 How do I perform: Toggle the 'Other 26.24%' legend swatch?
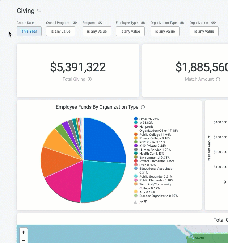(136, 119)
